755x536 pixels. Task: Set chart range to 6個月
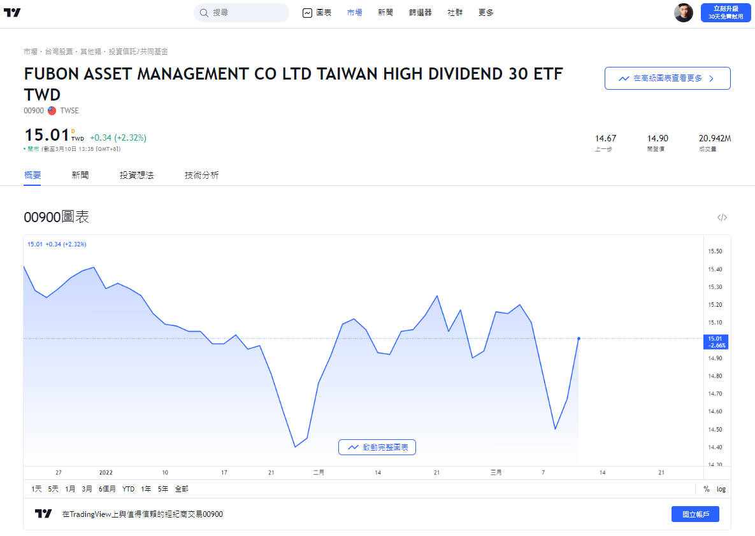[x=107, y=489]
